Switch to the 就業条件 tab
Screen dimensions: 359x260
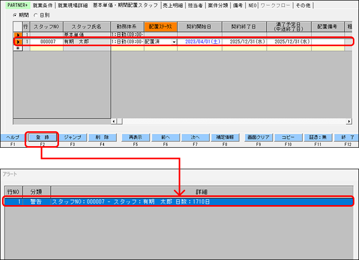tap(43, 5)
